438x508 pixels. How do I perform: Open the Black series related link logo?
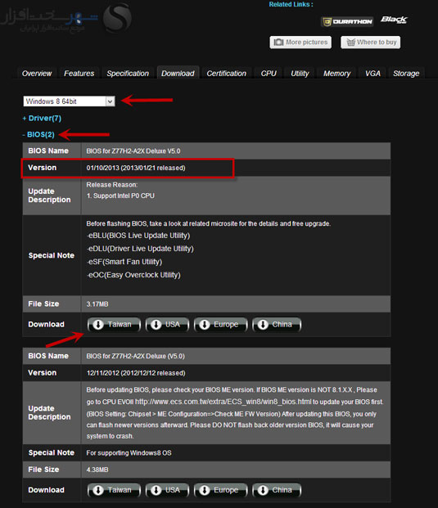(394, 20)
